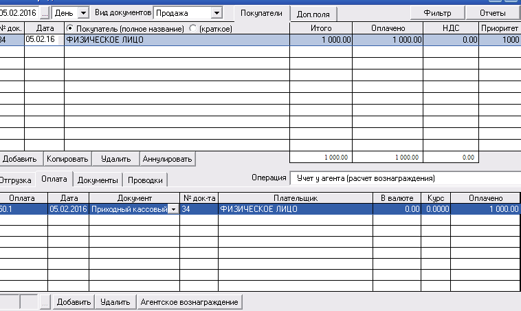Expand the Вид документов Продажа dropdown
Viewport: 521px width, 311px height.
(x=217, y=13)
